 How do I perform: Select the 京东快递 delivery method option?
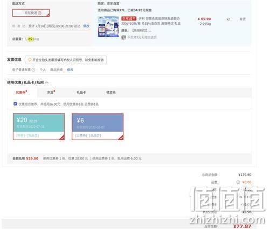coord(31,13)
